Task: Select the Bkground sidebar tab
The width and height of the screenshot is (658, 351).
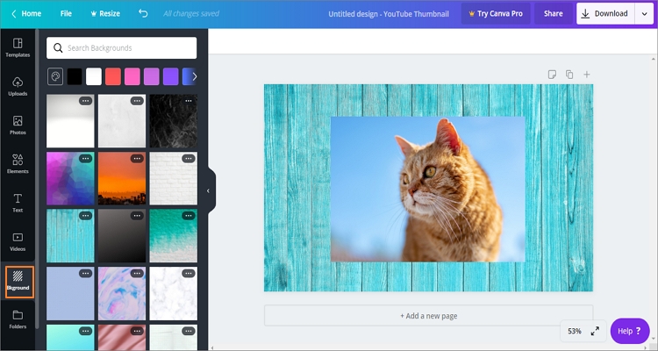Action: [19, 282]
